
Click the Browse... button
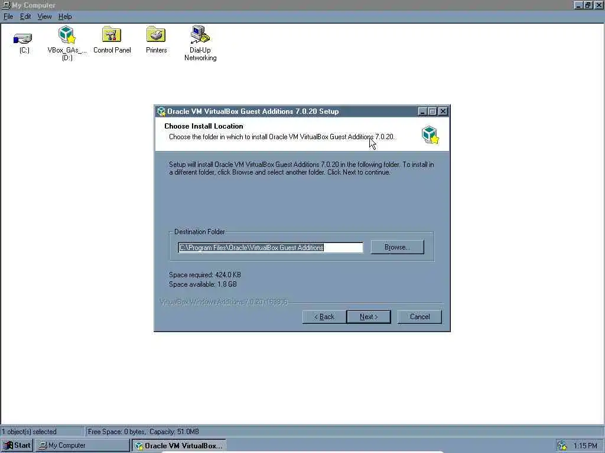398,247
